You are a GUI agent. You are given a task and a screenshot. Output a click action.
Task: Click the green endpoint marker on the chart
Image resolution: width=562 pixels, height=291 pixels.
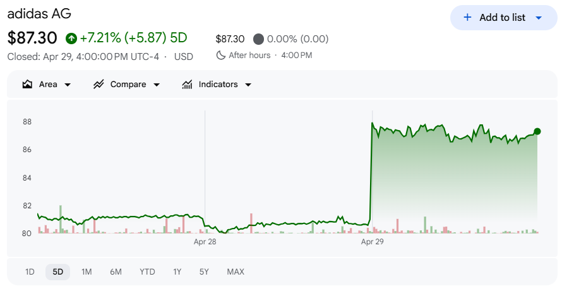click(537, 131)
